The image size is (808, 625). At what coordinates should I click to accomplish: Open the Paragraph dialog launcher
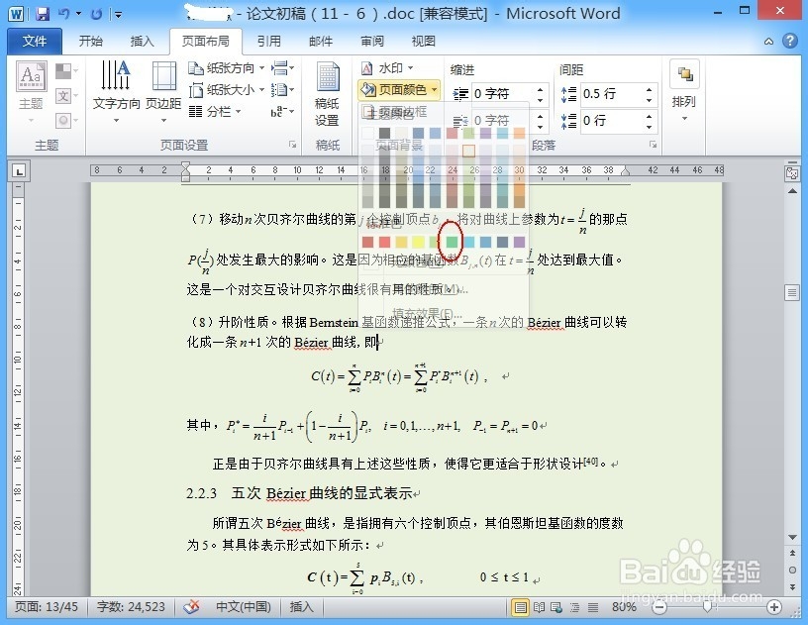[653, 145]
